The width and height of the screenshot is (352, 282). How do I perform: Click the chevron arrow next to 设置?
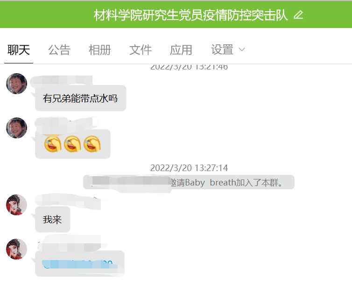click(x=242, y=49)
